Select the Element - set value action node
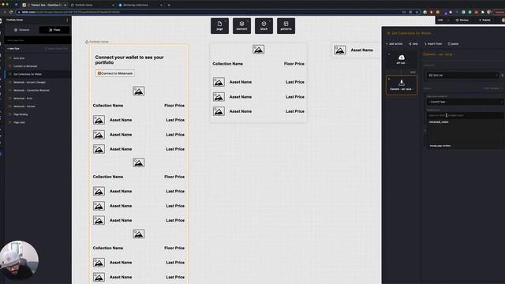 pos(402,85)
